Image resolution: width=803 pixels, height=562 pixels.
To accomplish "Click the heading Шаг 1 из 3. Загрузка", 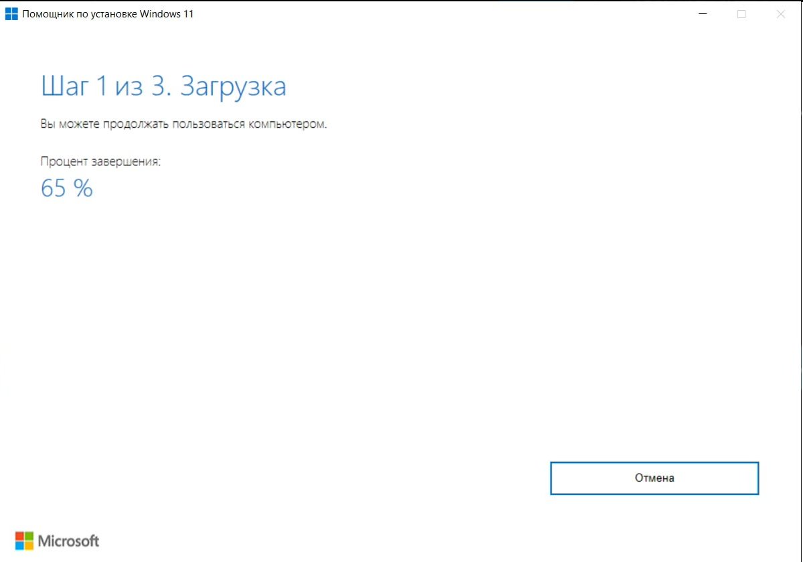I will 165,86.
